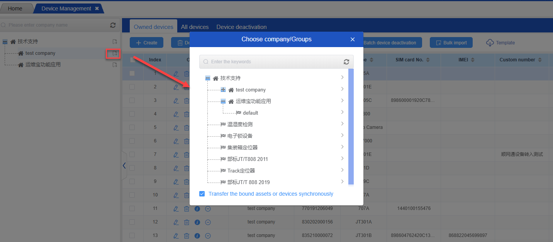Collapse 运维宝功能应用 node in dialog tree
The width and height of the screenshot is (553, 242).
point(223,102)
